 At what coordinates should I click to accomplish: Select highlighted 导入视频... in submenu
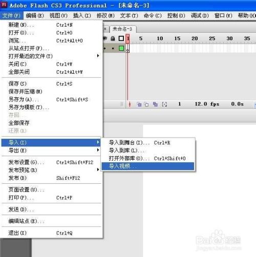tap(148, 166)
